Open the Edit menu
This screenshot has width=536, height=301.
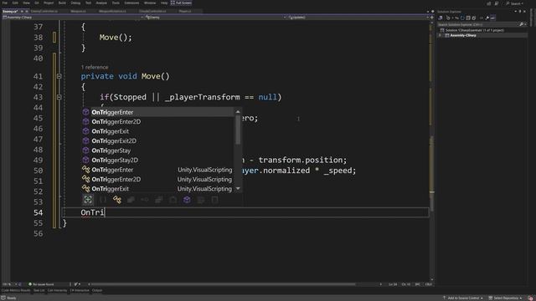tap(15, 3)
